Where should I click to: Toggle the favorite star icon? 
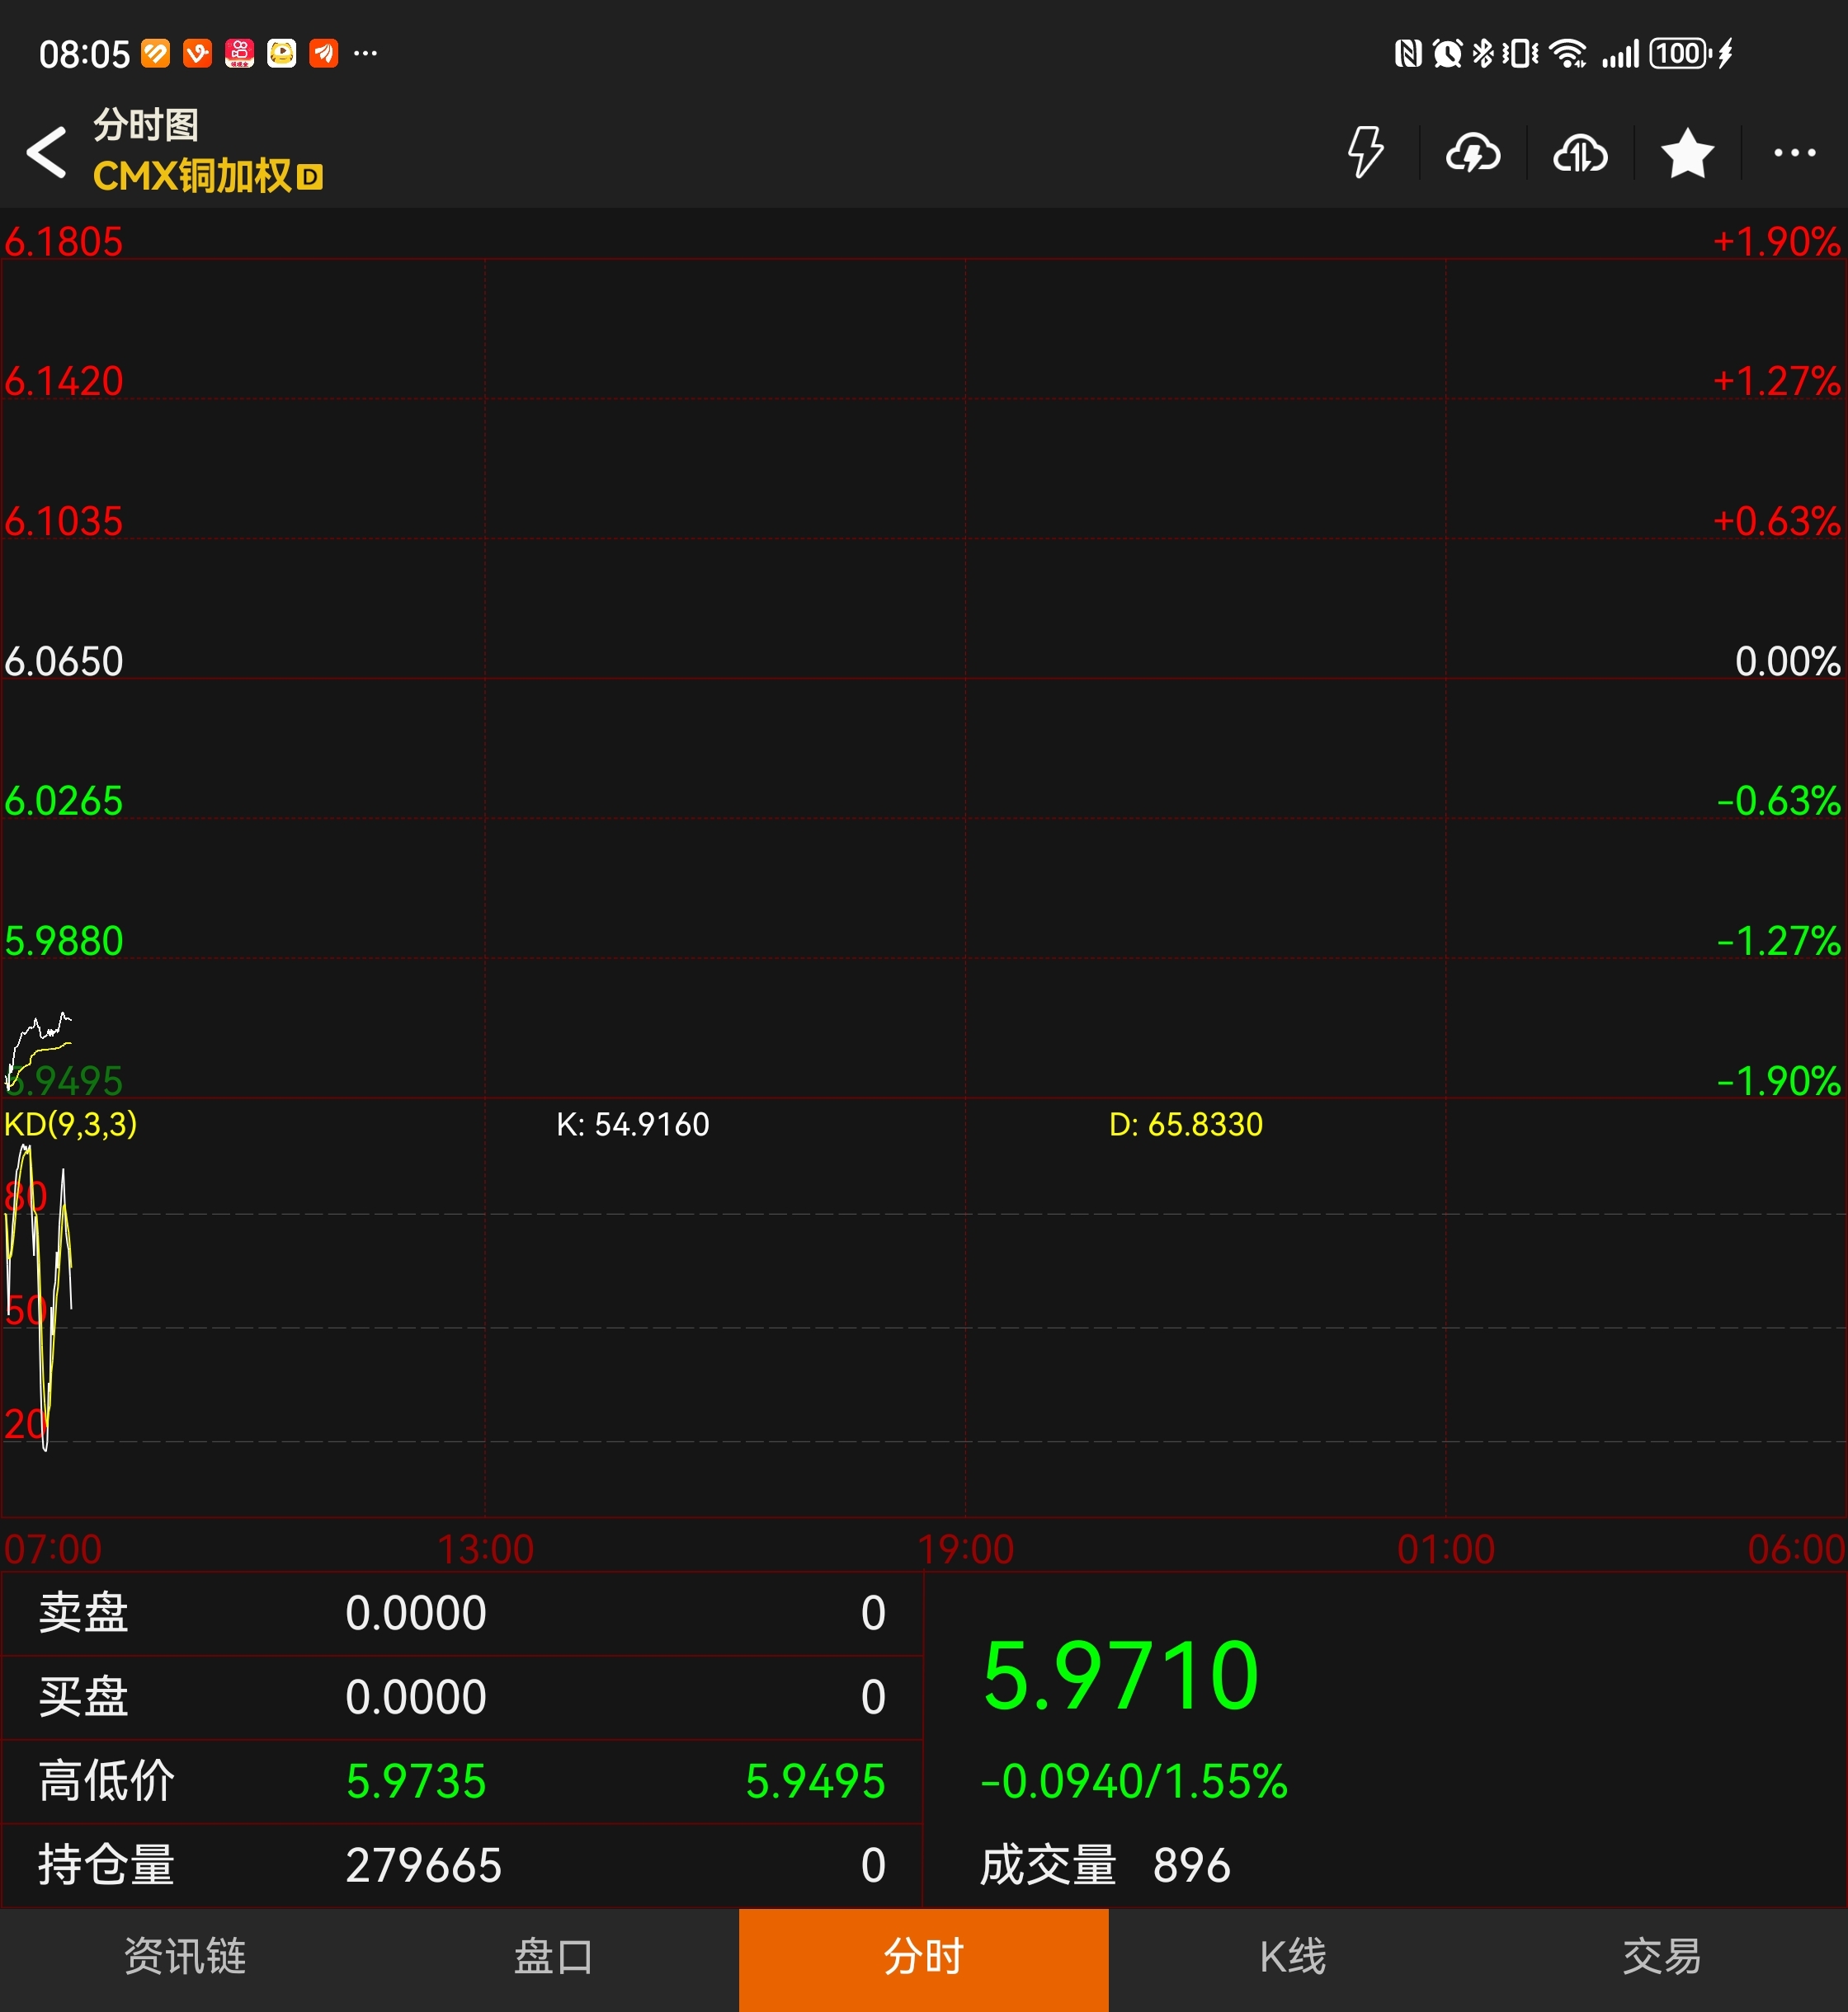pos(1687,153)
